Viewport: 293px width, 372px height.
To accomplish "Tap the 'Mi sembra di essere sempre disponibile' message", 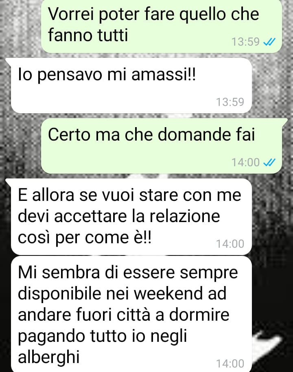I will pos(131,314).
